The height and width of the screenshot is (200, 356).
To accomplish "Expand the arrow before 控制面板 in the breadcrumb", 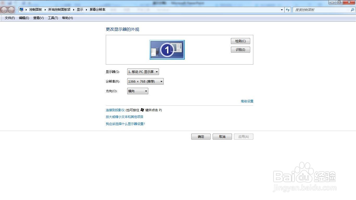I will (26, 10).
